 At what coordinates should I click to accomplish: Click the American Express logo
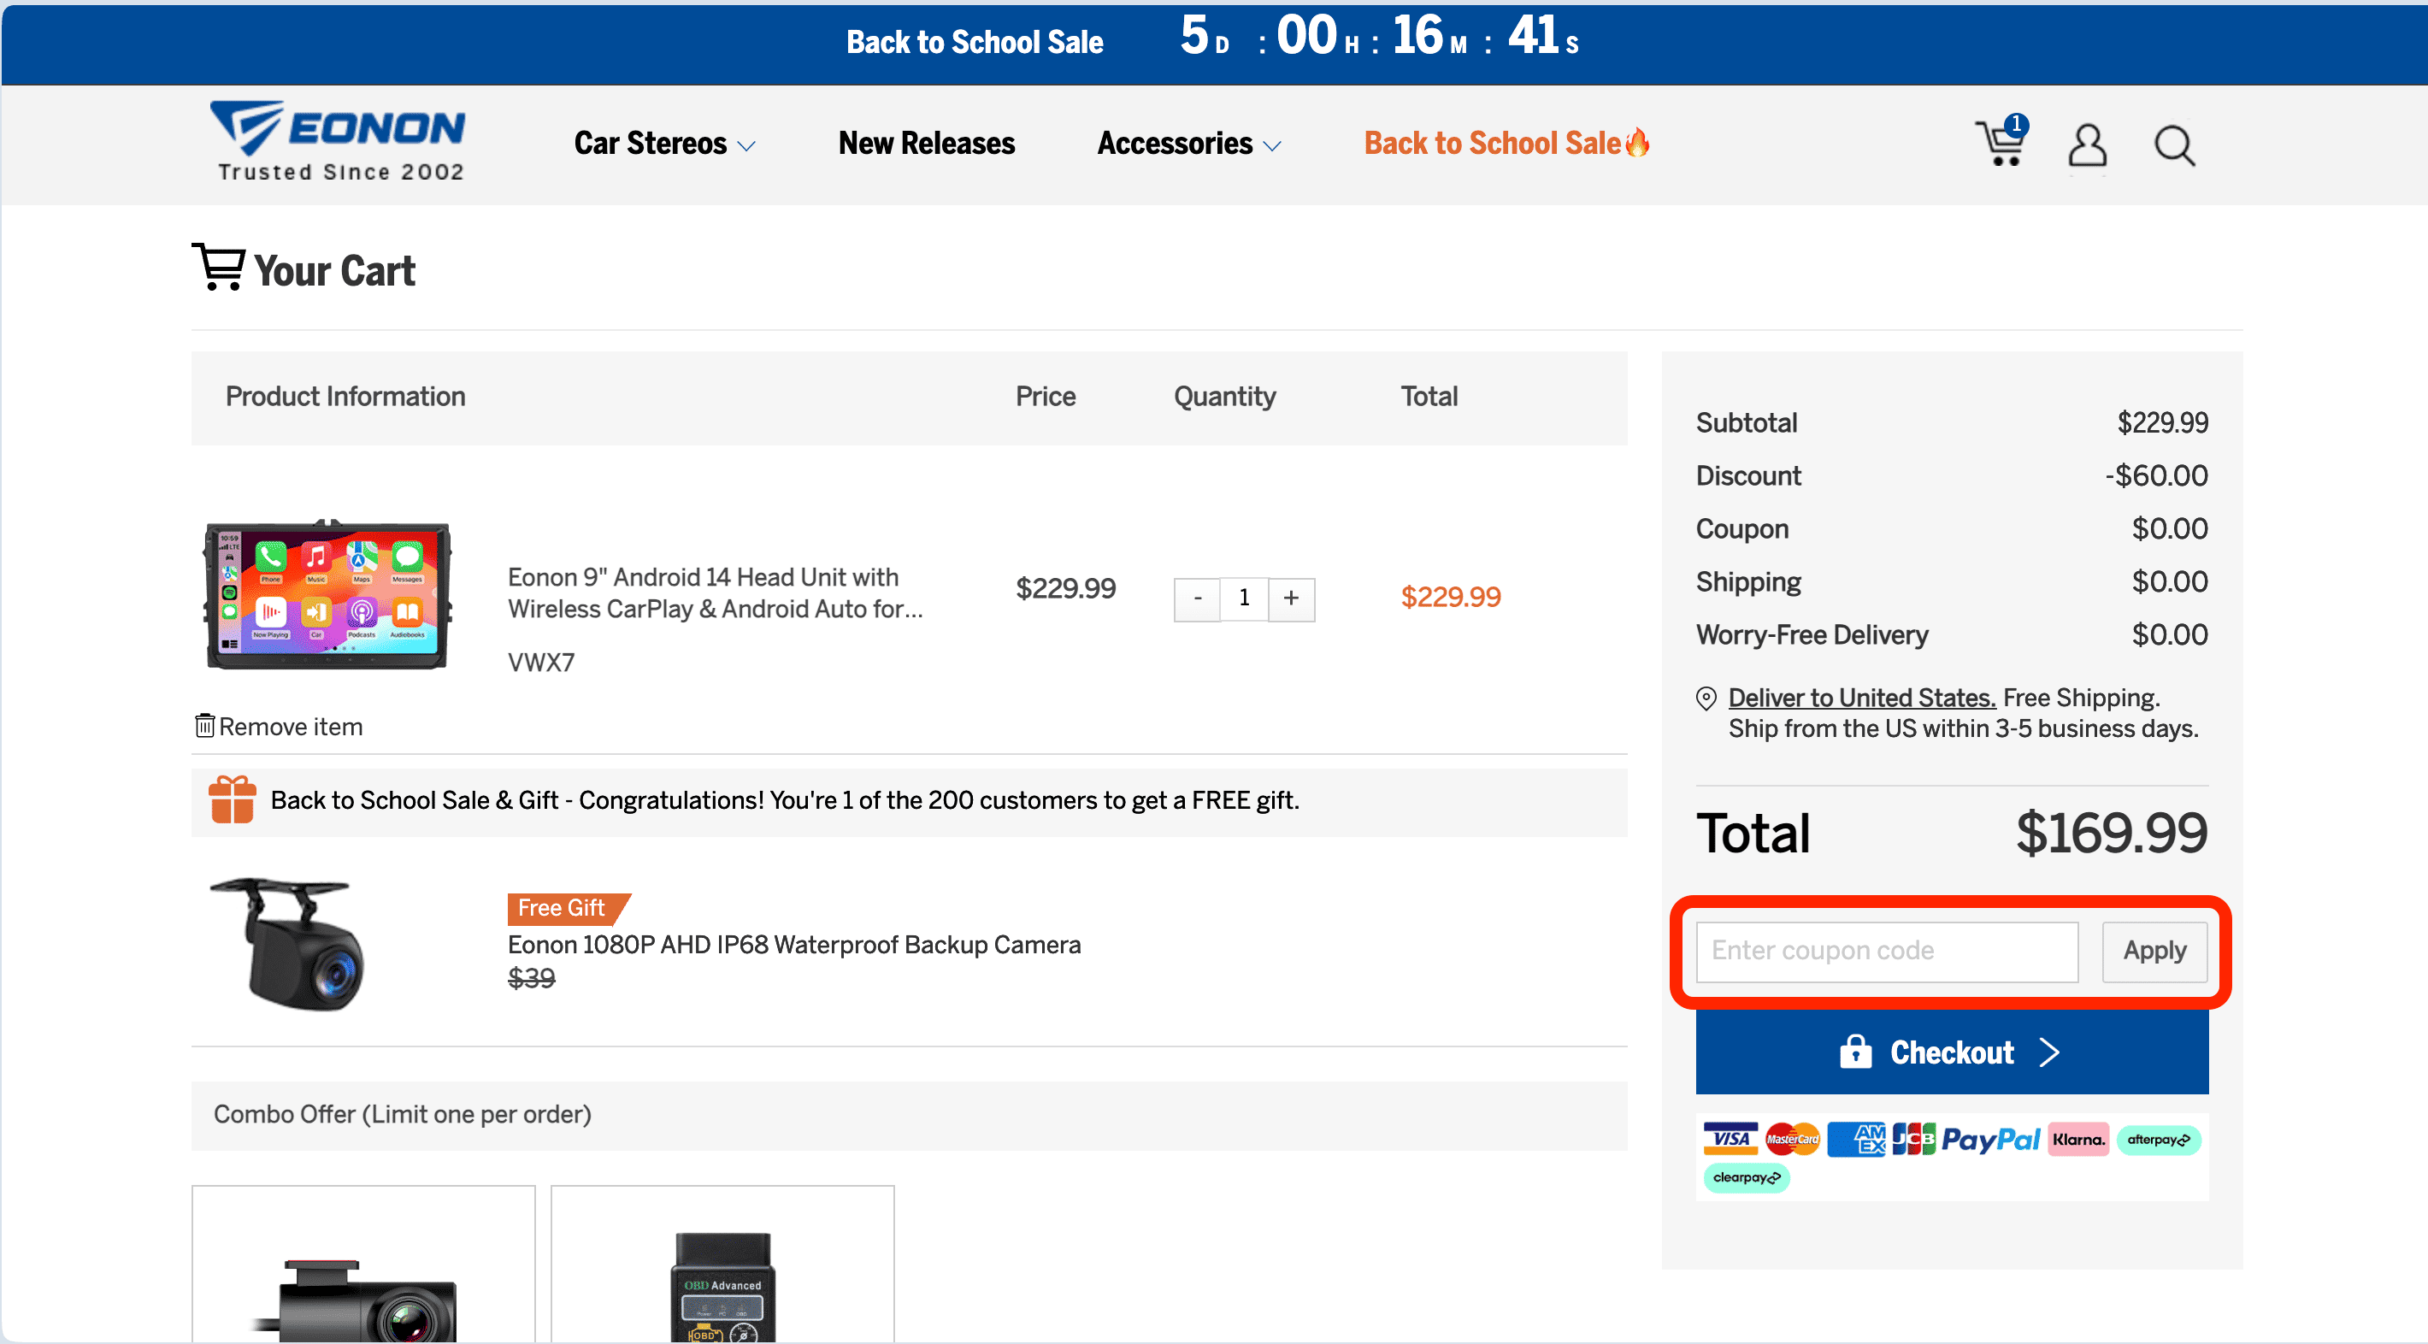click(1855, 1139)
